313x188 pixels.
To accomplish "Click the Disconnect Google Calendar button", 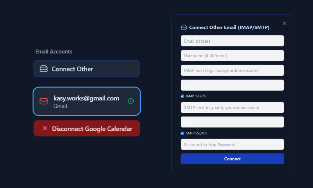I will (87, 128).
